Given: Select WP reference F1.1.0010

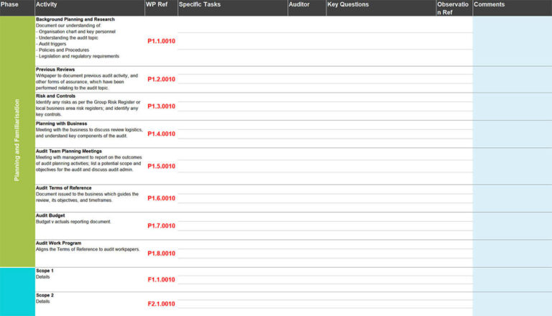Looking at the screenshot, I should (161, 279).
